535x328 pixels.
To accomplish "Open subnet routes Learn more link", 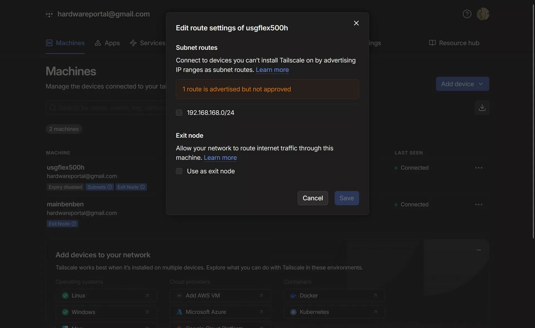I will [x=272, y=70].
